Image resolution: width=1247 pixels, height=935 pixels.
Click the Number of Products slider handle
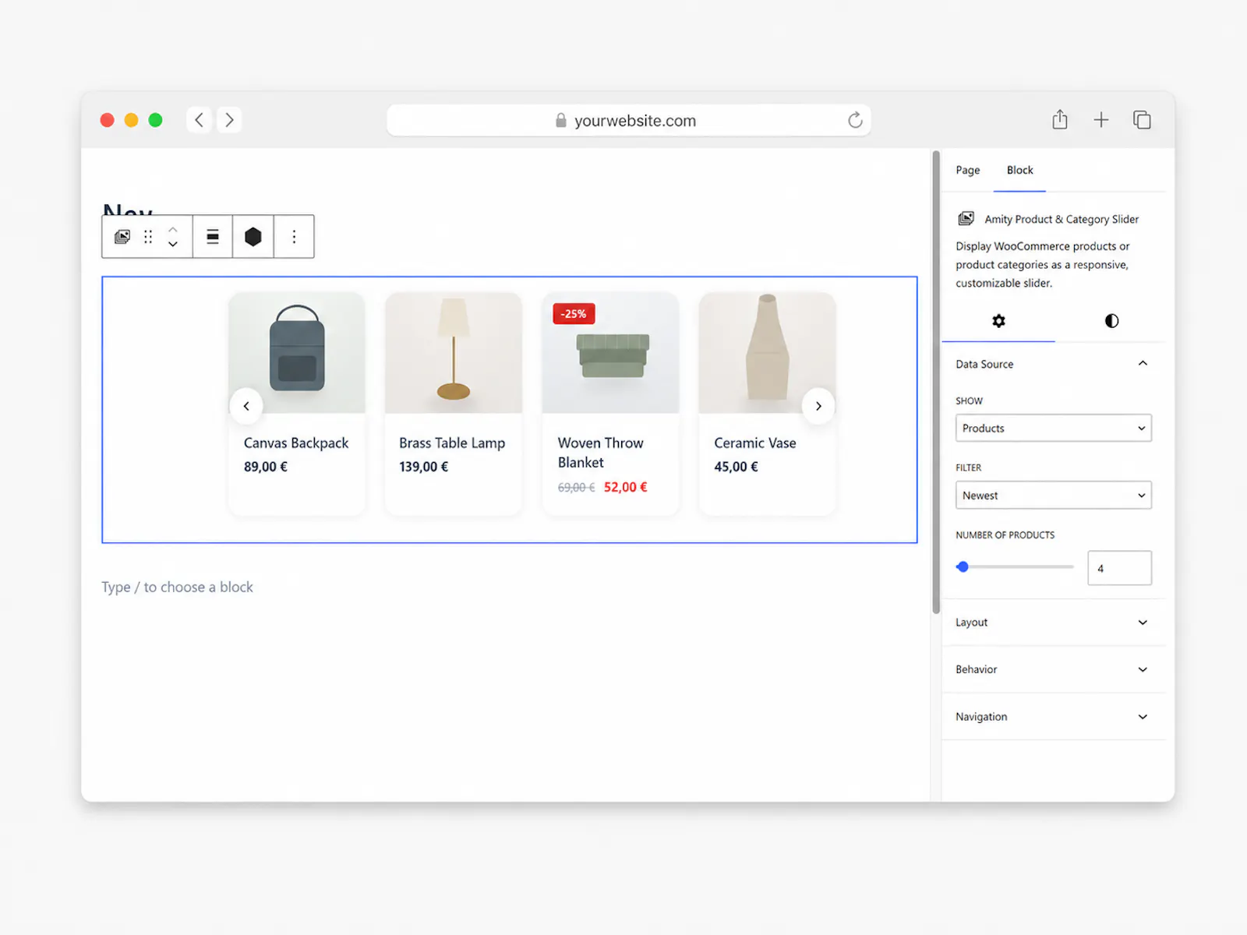[x=963, y=567]
